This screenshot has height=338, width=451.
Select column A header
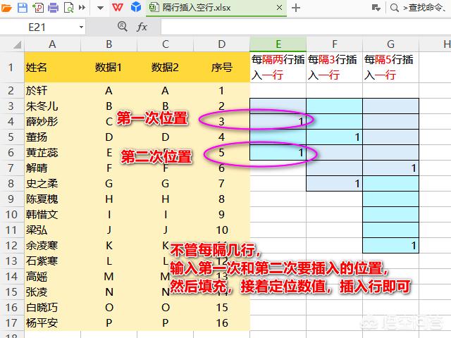[52, 44]
